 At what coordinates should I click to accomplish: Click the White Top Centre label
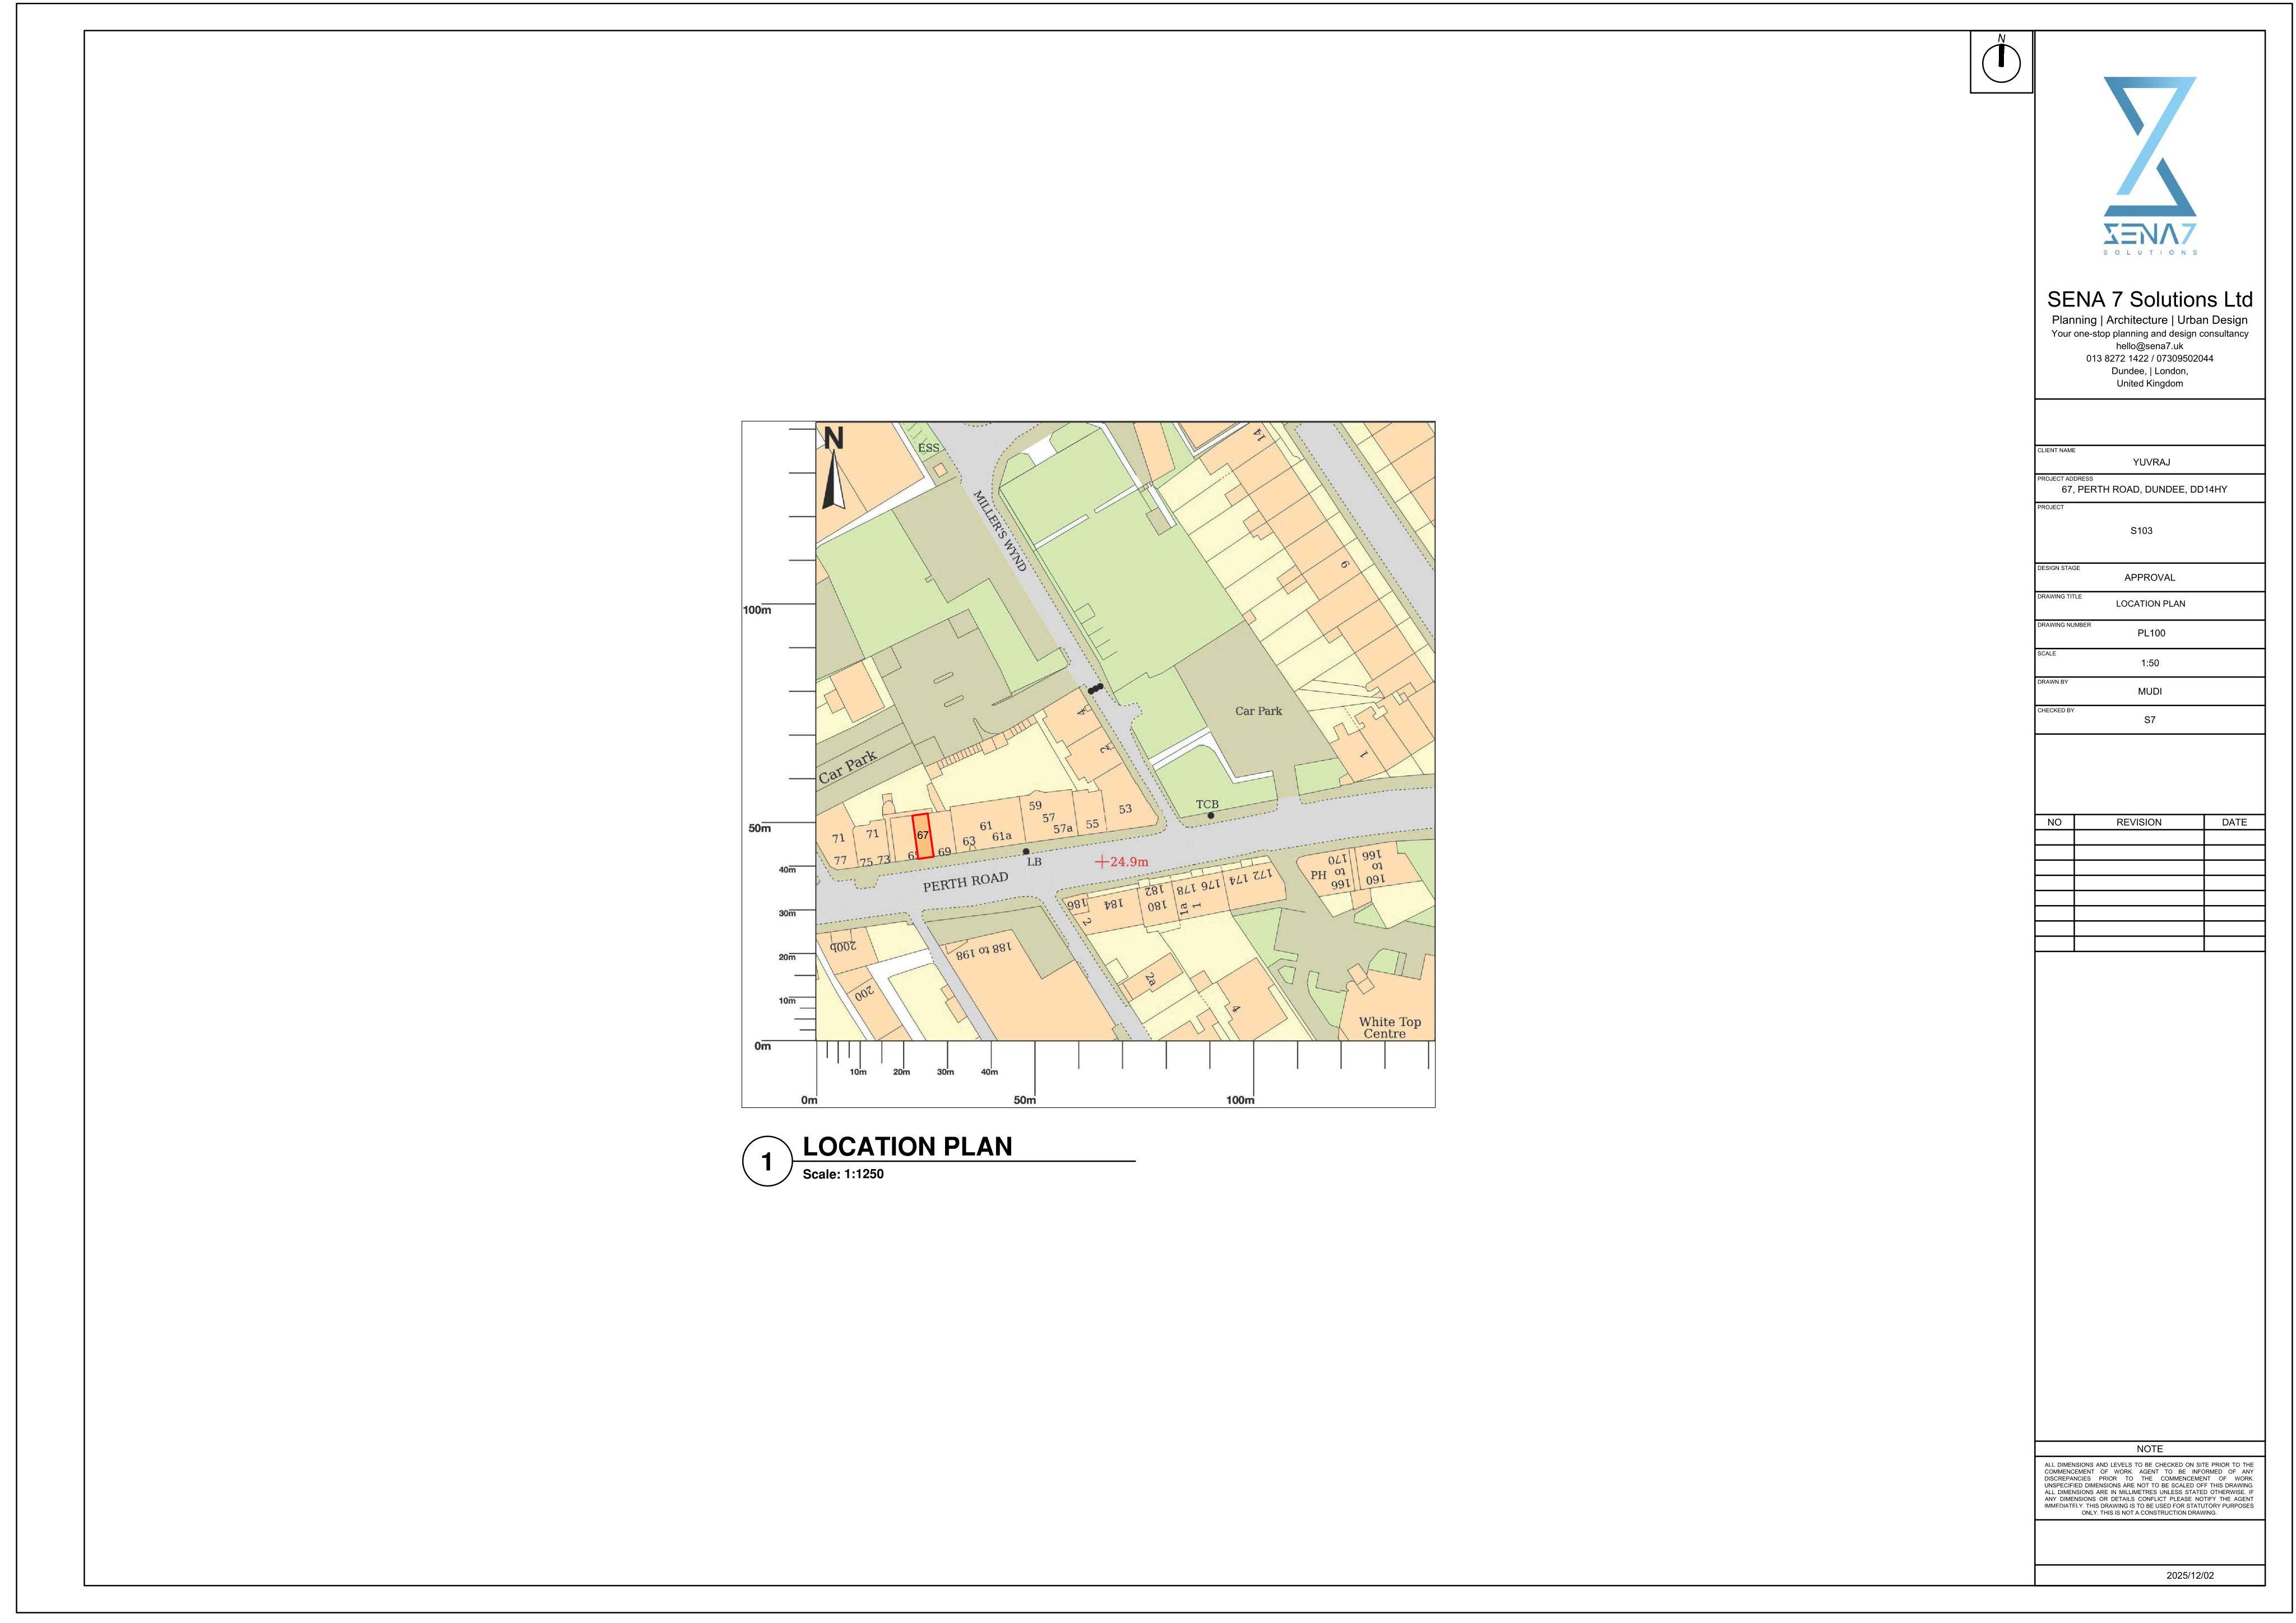(1389, 1028)
